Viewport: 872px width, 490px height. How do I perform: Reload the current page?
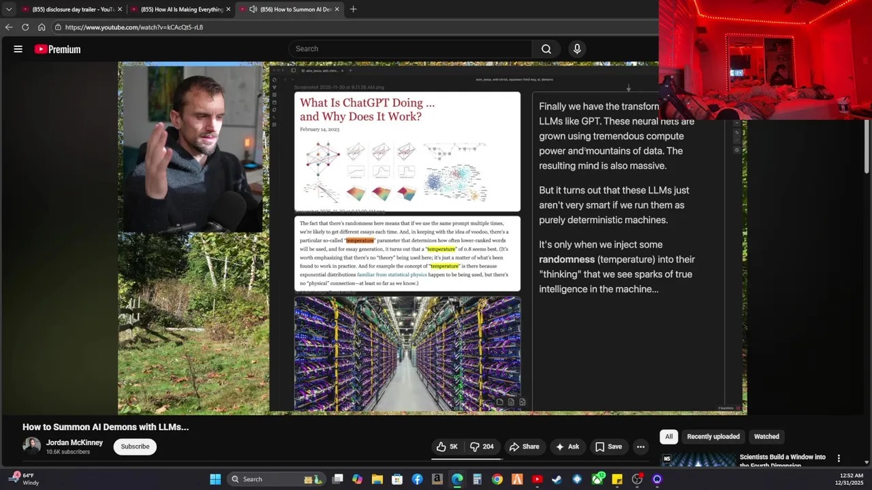coord(25,27)
